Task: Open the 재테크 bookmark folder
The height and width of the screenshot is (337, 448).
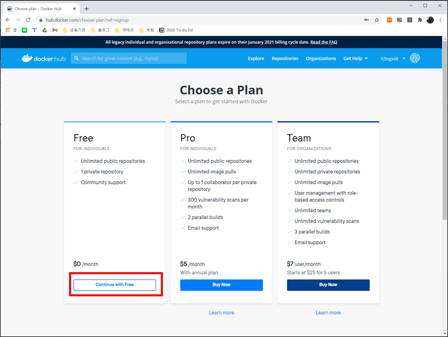Action: point(124,30)
